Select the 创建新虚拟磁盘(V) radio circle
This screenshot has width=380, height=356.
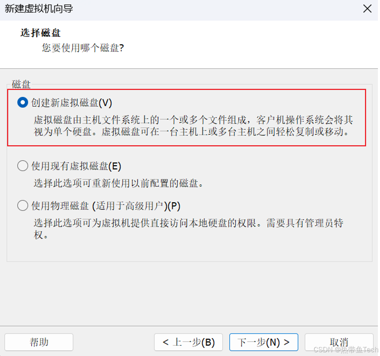23,102
